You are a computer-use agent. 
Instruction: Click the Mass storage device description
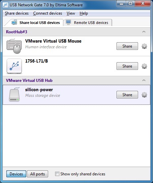42,95
